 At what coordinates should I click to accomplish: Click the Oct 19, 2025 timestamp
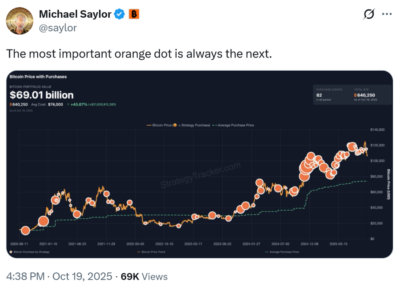pyautogui.click(x=81, y=276)
